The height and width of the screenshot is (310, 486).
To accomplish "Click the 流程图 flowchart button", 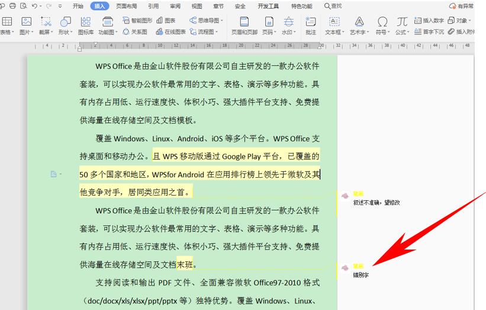I will (x=204, y=31).
